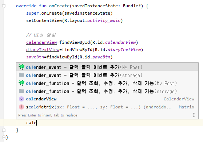
Task: Click onCreate function name in declaration
Action: coord(59,6)
